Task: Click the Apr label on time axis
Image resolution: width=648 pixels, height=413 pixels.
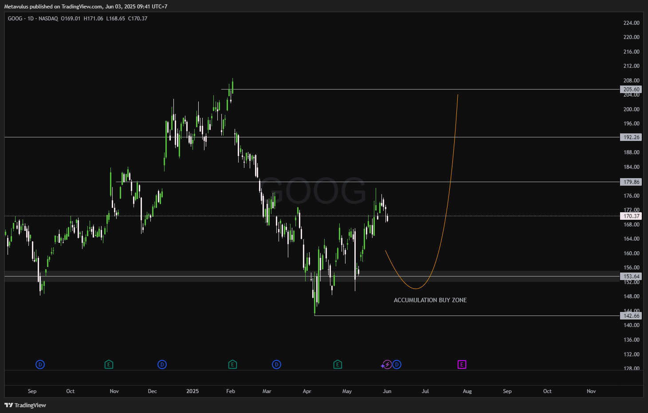Action: pyautogui.click(x=307, y=391)
